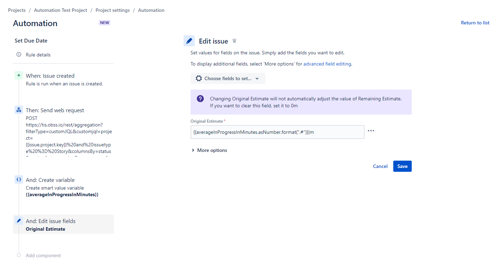This screenshot has width=503, height=269.
Task: Click the Cancel button
Action: [x=380, y=166]
